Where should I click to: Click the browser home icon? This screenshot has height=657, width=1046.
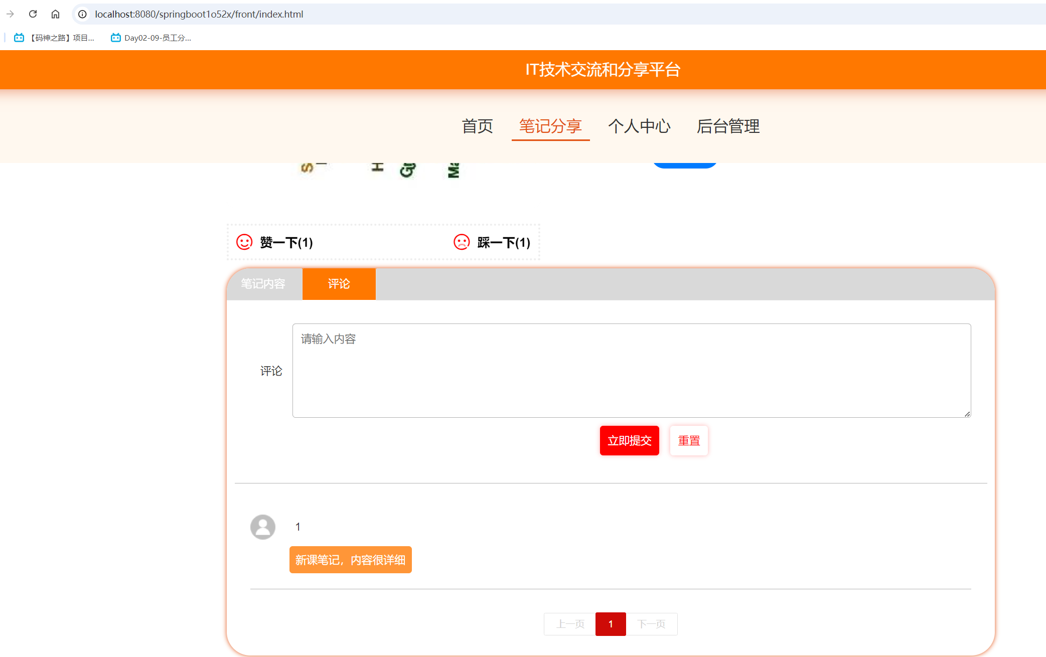click(55, 14)
